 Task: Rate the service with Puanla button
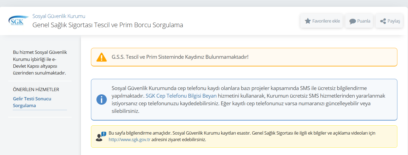tap(359, 21)
